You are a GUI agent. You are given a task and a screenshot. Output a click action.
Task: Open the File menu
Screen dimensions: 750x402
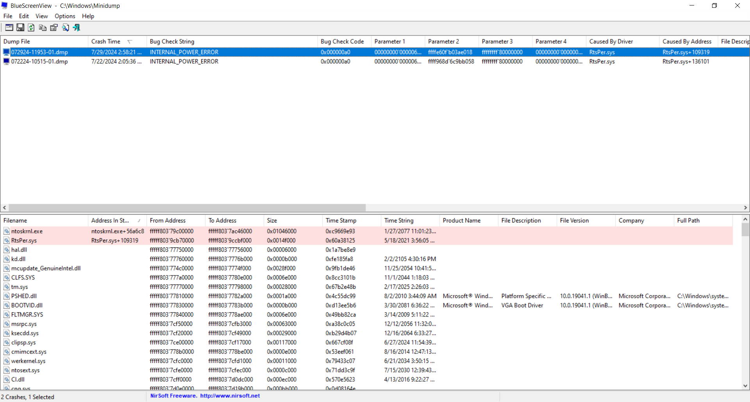point(7,16)
